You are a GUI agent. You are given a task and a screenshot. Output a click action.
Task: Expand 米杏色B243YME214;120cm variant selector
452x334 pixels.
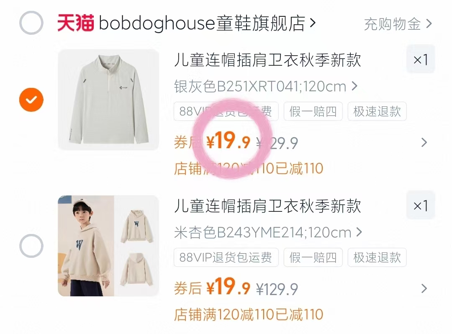coord(268,232)
